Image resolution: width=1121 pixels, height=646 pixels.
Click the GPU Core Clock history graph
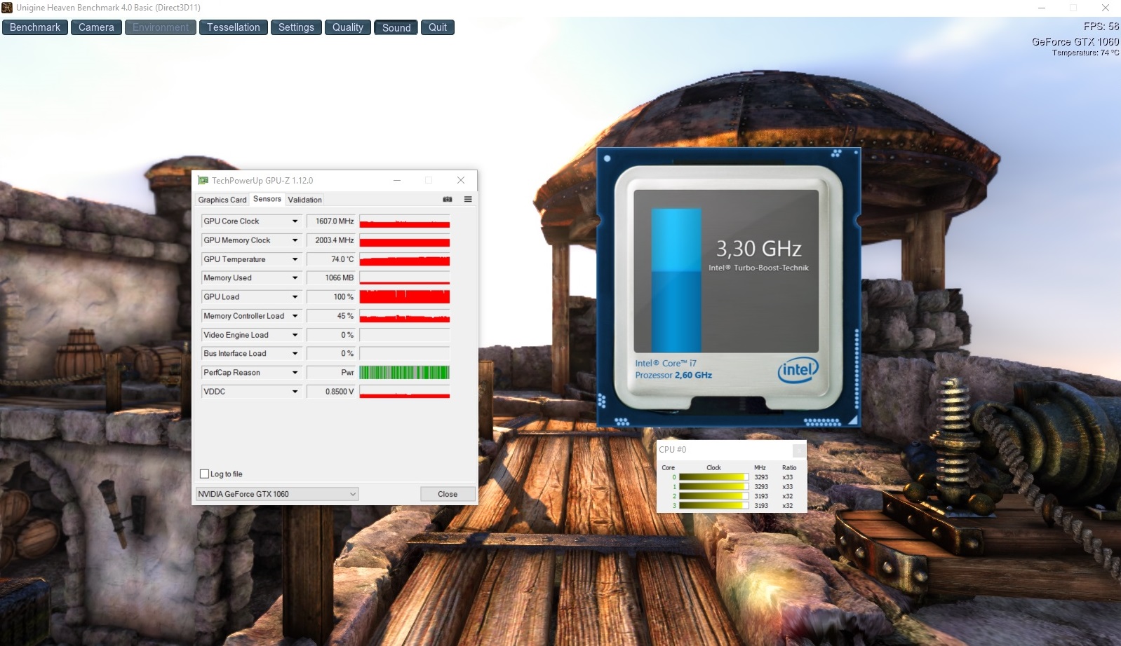tap(405, 221)
